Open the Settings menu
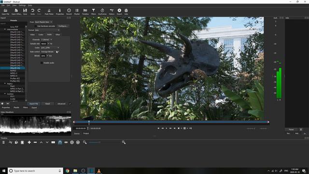 click(x=22, y=5)
